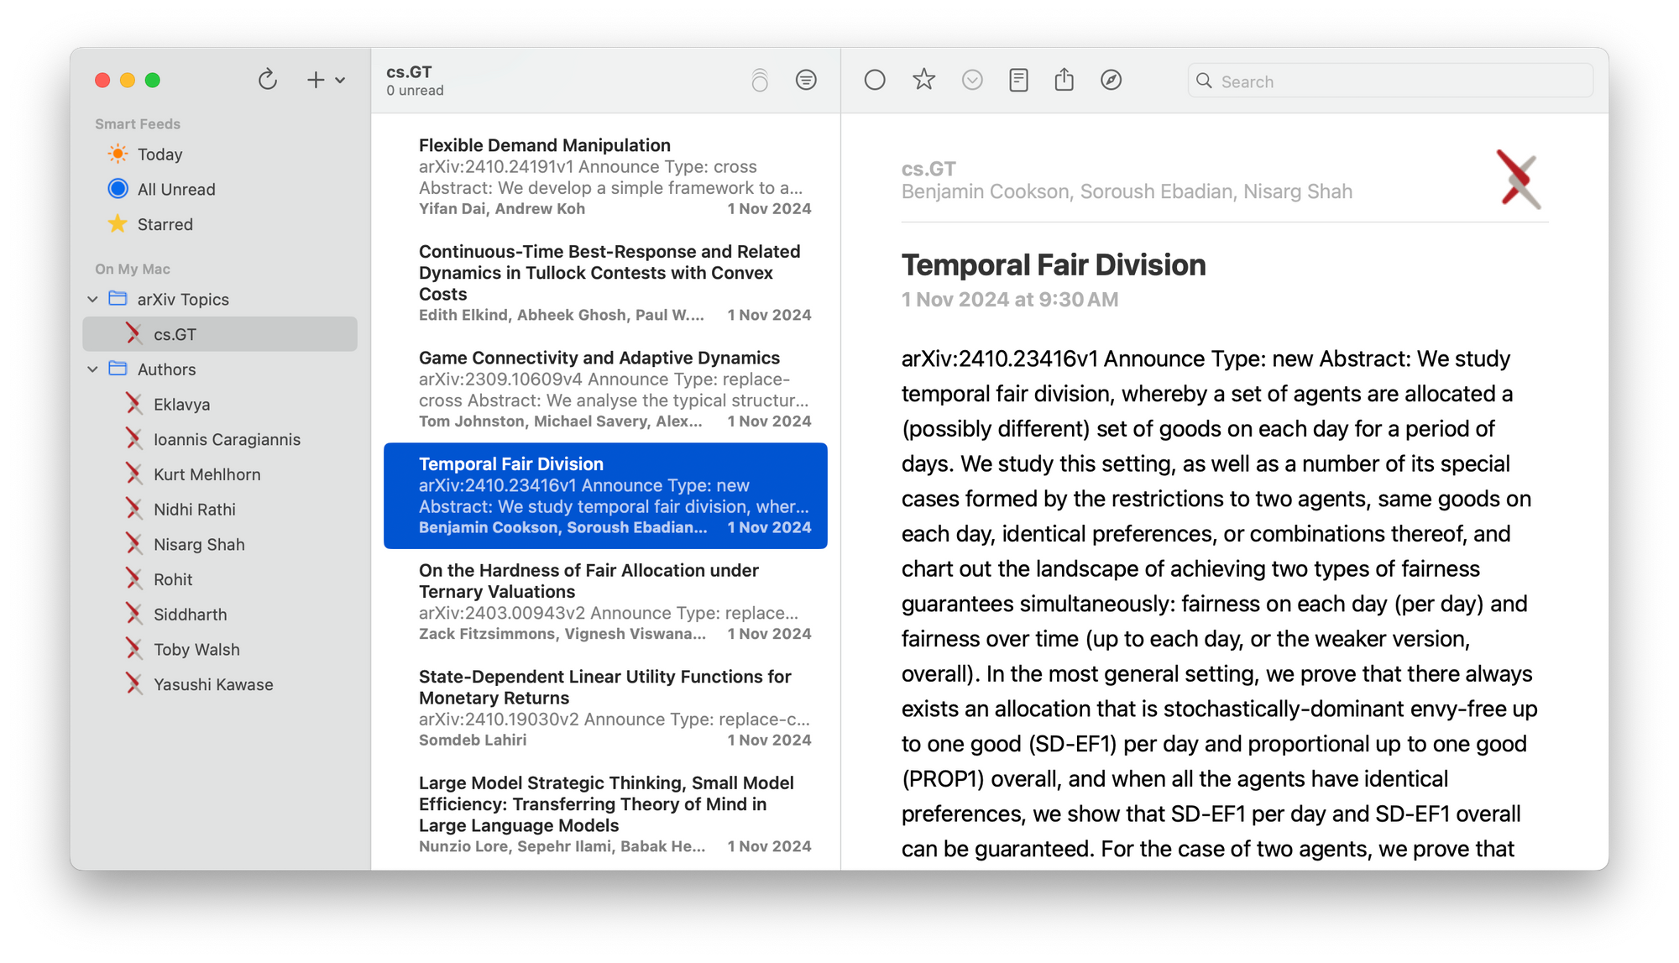Open the Kurt Mehlhorn feed
1679x963 pixels.
tap(220, 474)
